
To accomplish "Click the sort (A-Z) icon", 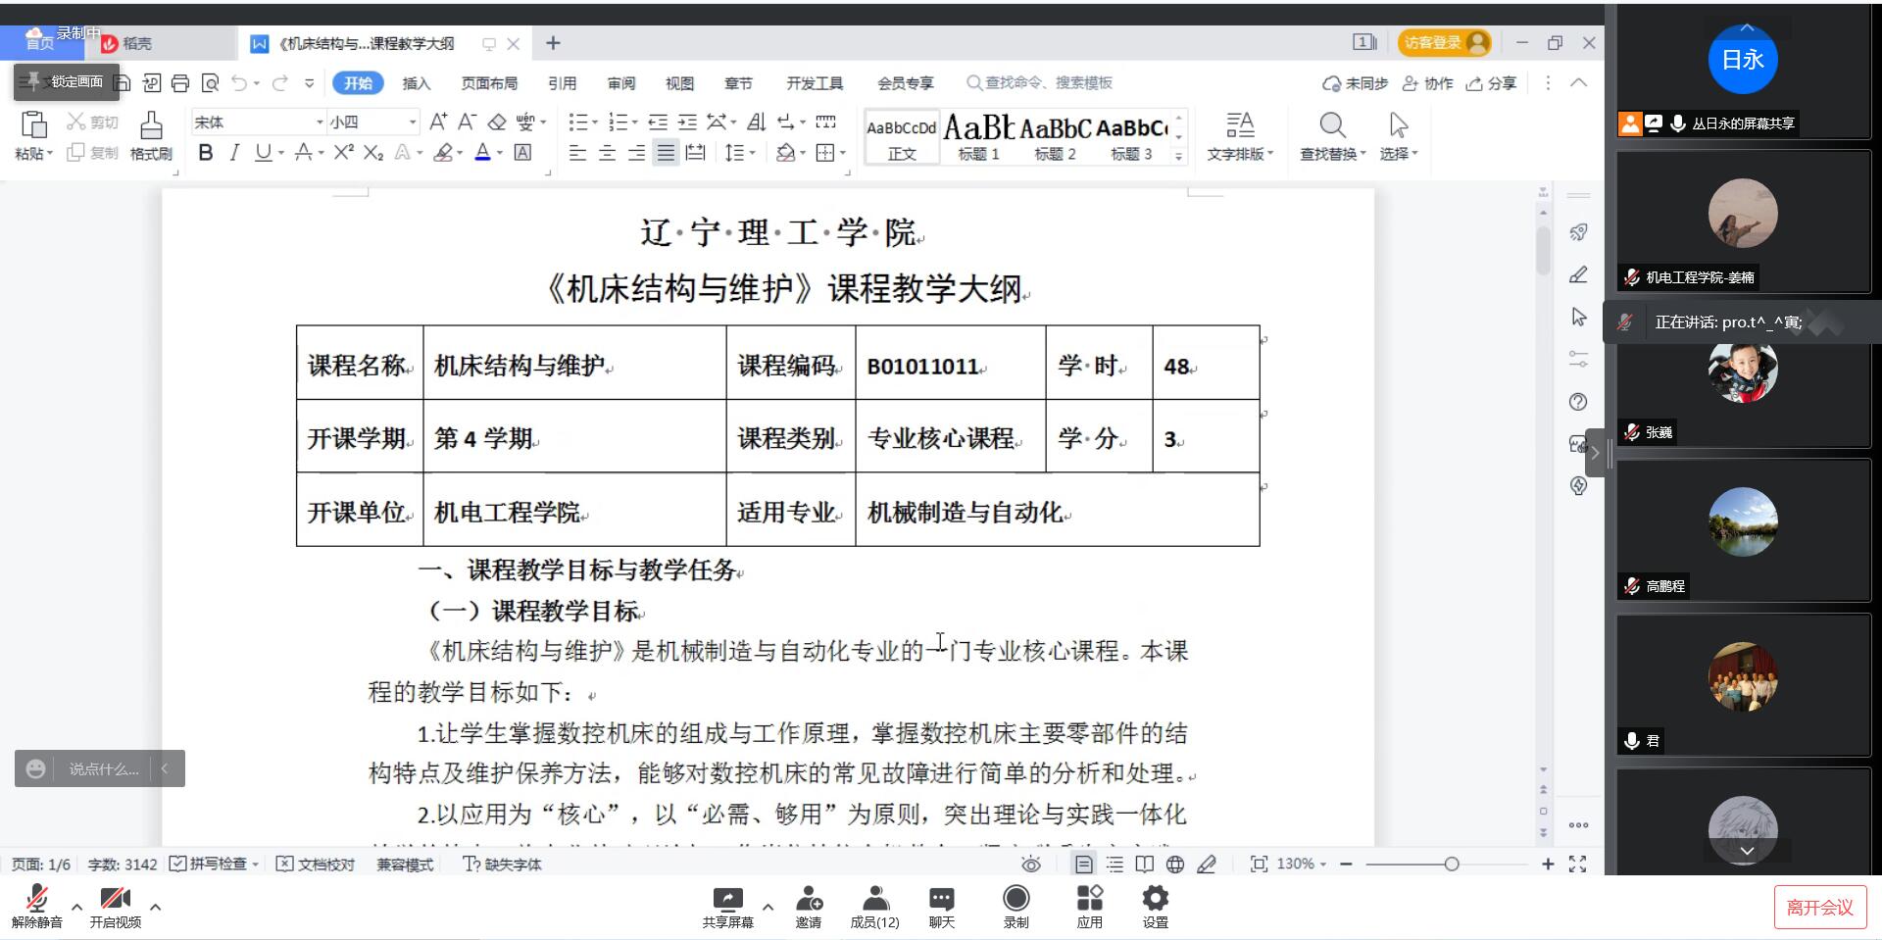I will pos(756,122).
